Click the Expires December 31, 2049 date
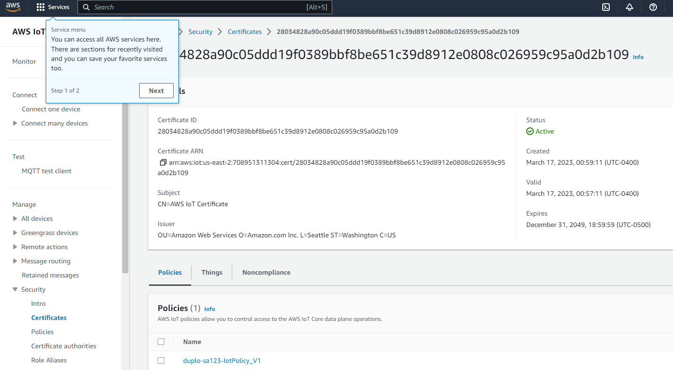This screenshot has width=673, height=370. [589, 225]
